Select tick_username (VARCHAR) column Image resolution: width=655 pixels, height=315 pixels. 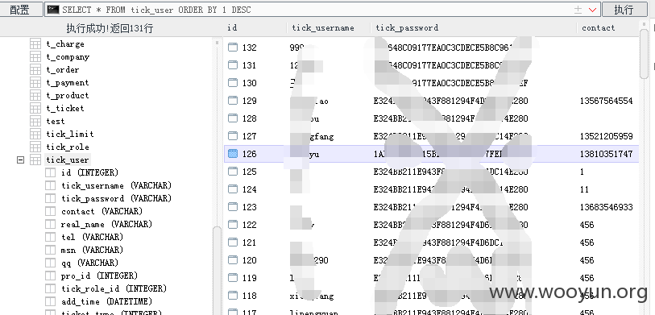117,185
